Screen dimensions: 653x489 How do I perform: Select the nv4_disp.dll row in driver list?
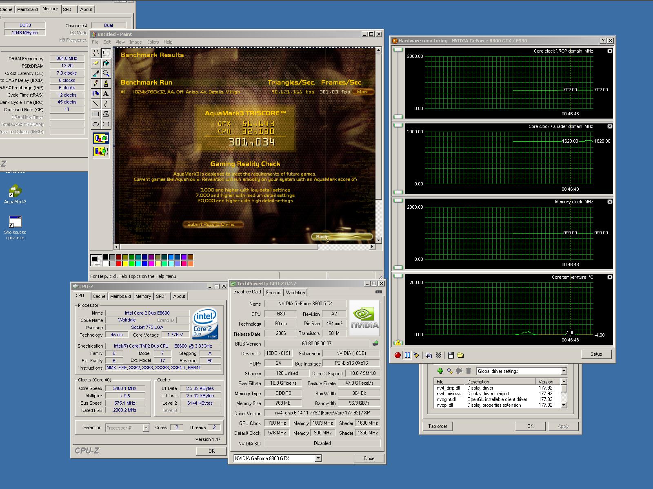497,388
